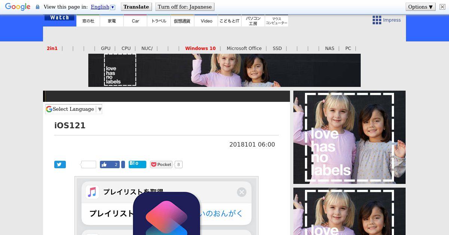The width and height of the screenshot is (449, 235).
Task: Click the Watch logo
Action: (x=59, y=18)
